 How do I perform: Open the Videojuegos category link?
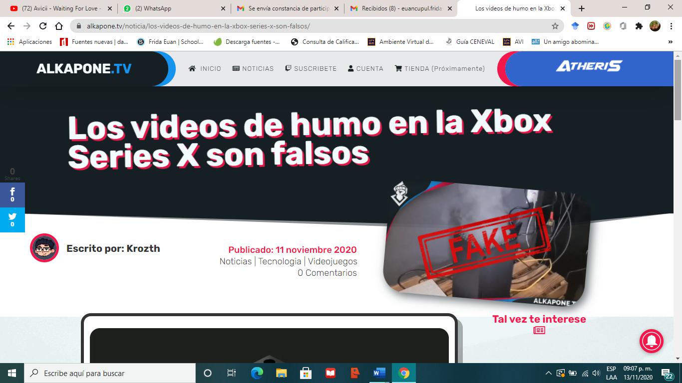[x=333, y=261]
